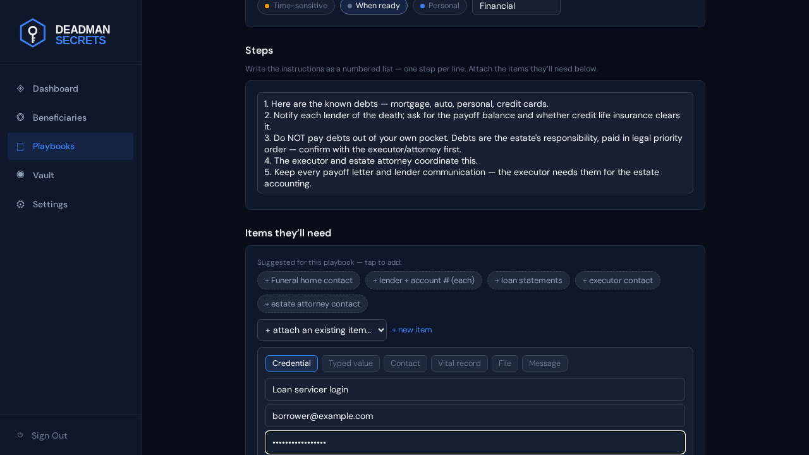Image resolution: width=809 pixels, height=455 pixels.
Task: Open Playbooks in the sidebar
Action: (70, 146)
